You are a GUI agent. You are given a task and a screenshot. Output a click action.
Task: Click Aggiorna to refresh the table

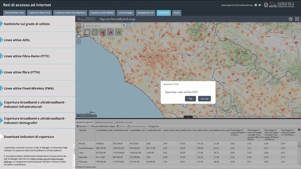(x=153, y=127)
